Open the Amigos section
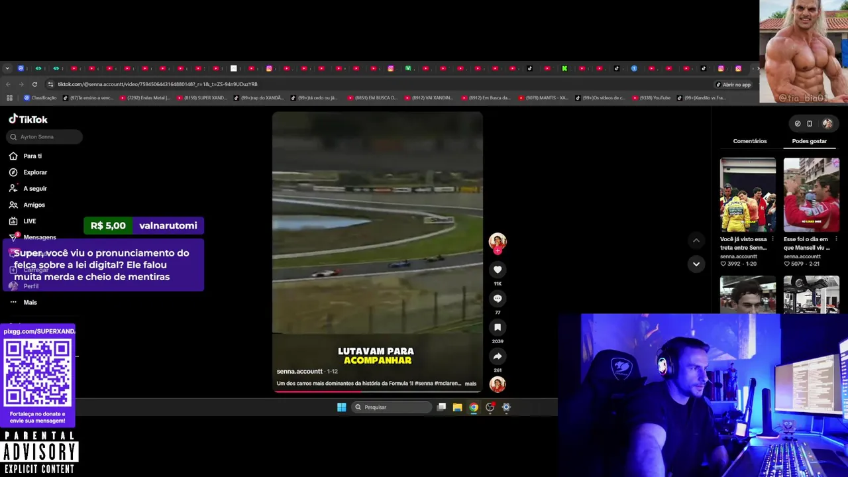848x477 pixels. coord(26,205)
